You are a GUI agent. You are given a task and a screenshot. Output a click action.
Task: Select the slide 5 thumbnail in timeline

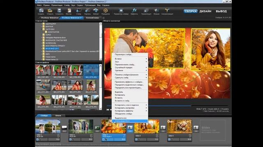(x=48, y=126)
